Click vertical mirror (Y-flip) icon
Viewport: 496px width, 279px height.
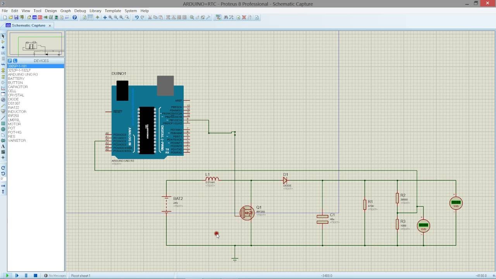point(3,191)
